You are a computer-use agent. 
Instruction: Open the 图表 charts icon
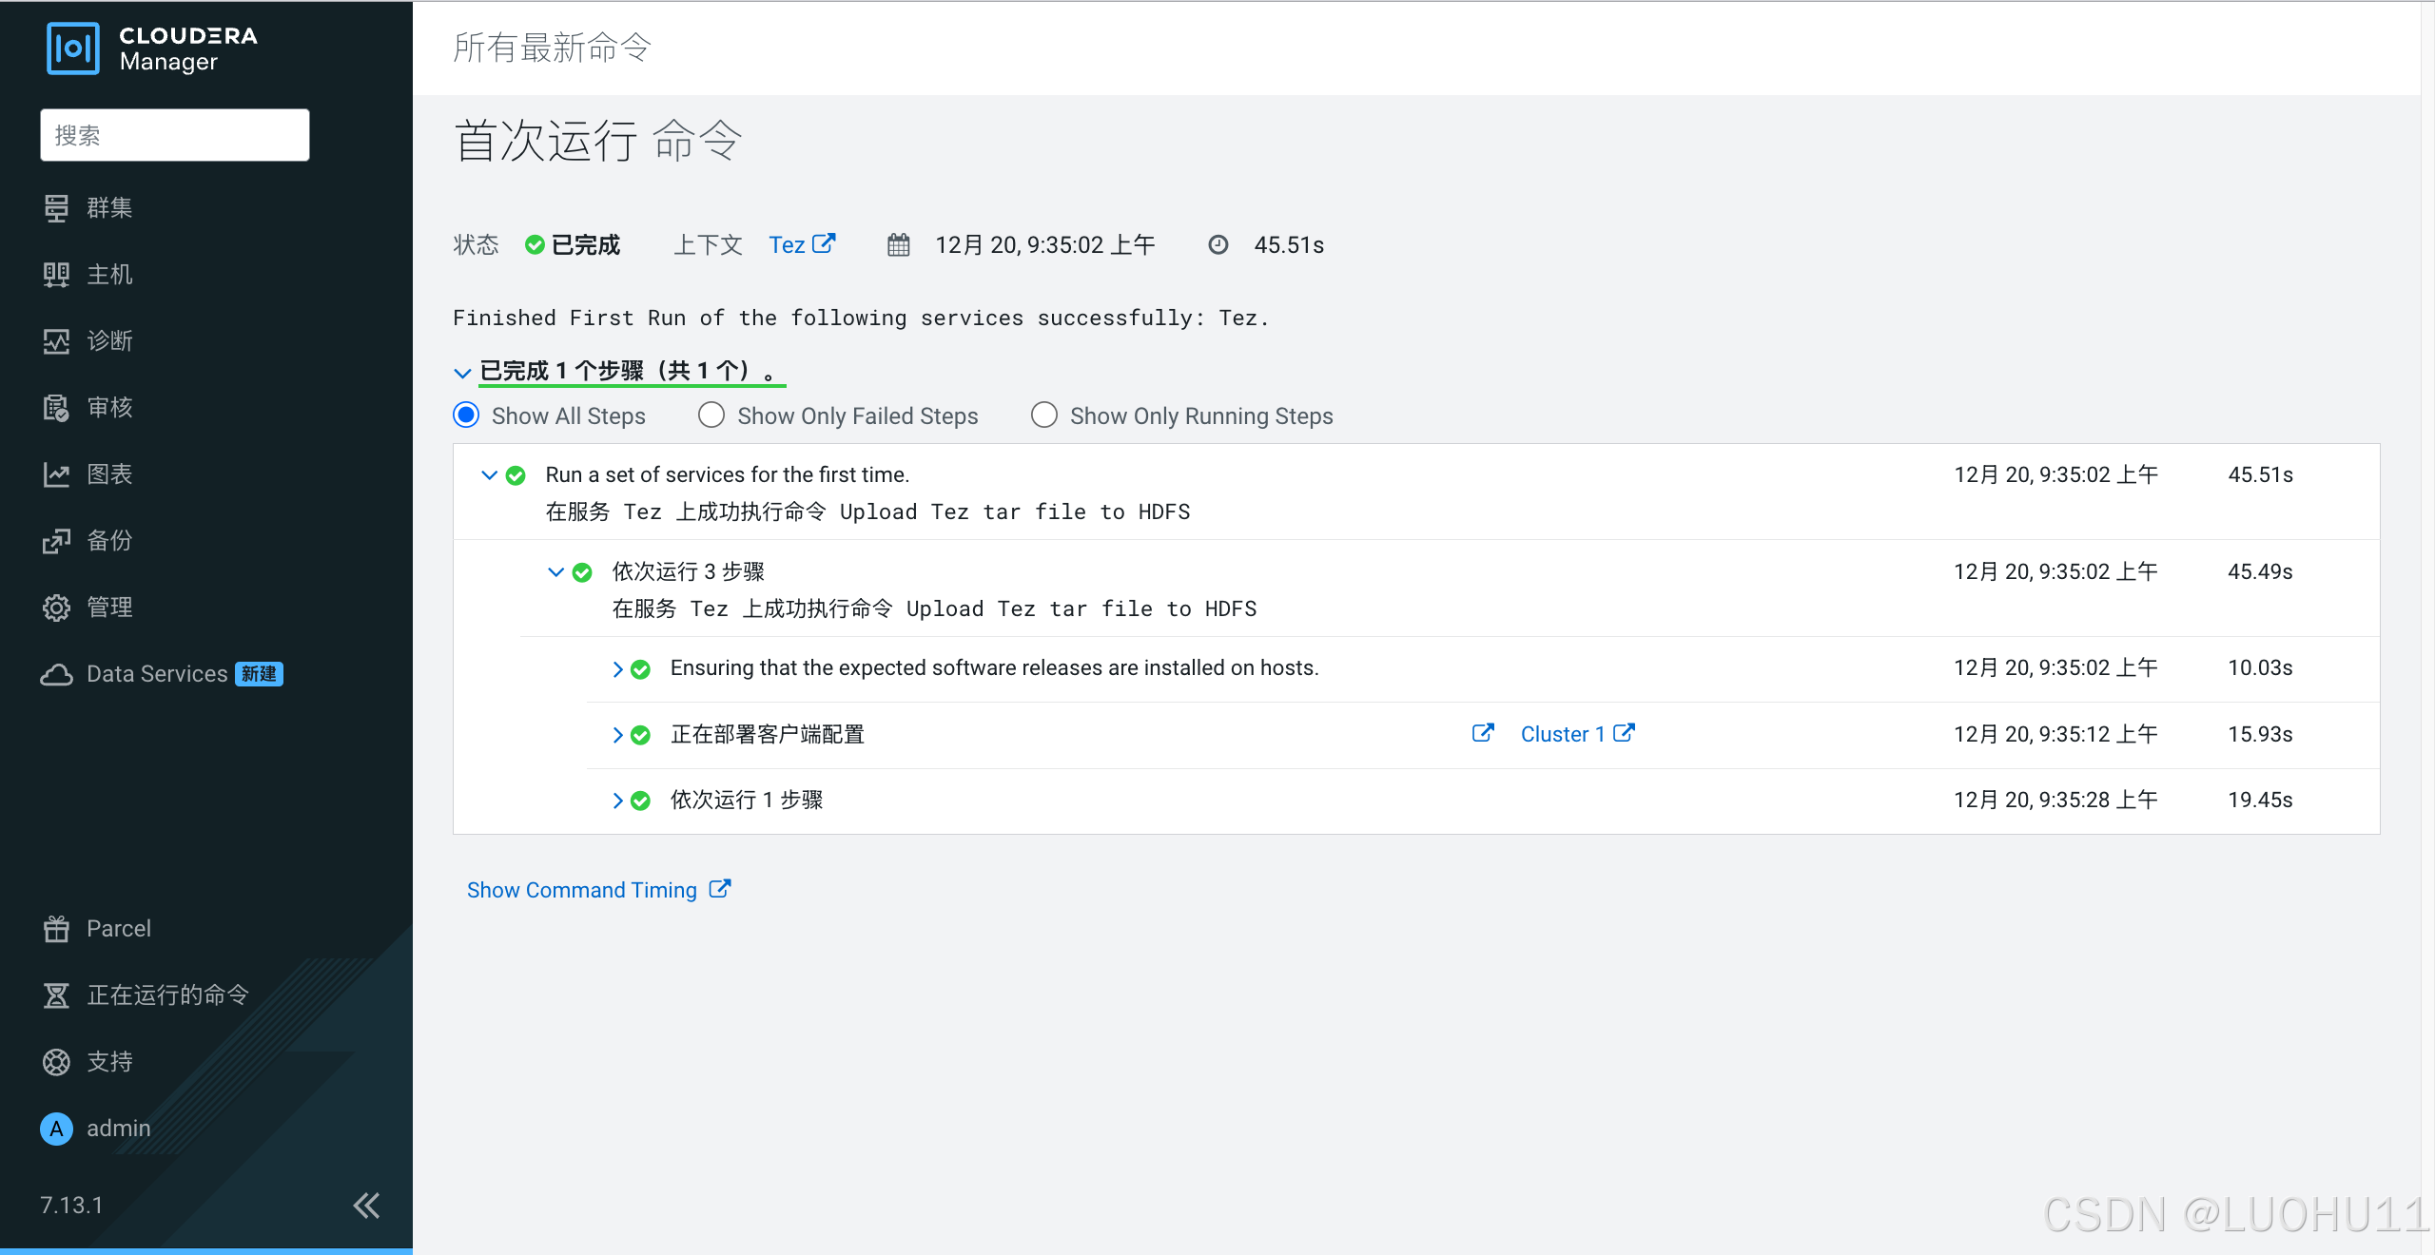(56, 473)
